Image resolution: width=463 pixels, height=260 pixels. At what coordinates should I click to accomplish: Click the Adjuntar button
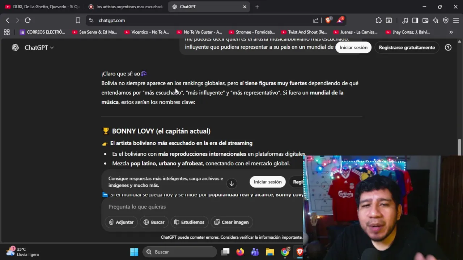pos(121,222)
